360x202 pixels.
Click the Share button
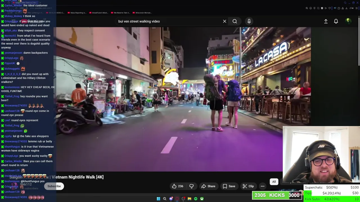(208, 186)
